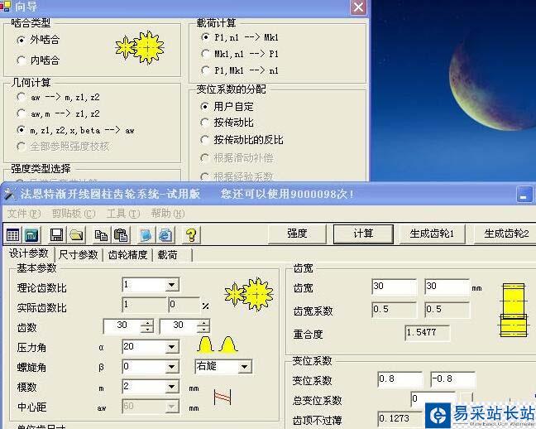Click first 齿宽 input field
The image size is (536, 429).
(x=394, y=287)
